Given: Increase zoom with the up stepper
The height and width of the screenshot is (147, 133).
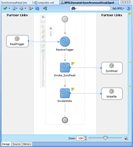Looking at the screenshot, I should [85, 137].
